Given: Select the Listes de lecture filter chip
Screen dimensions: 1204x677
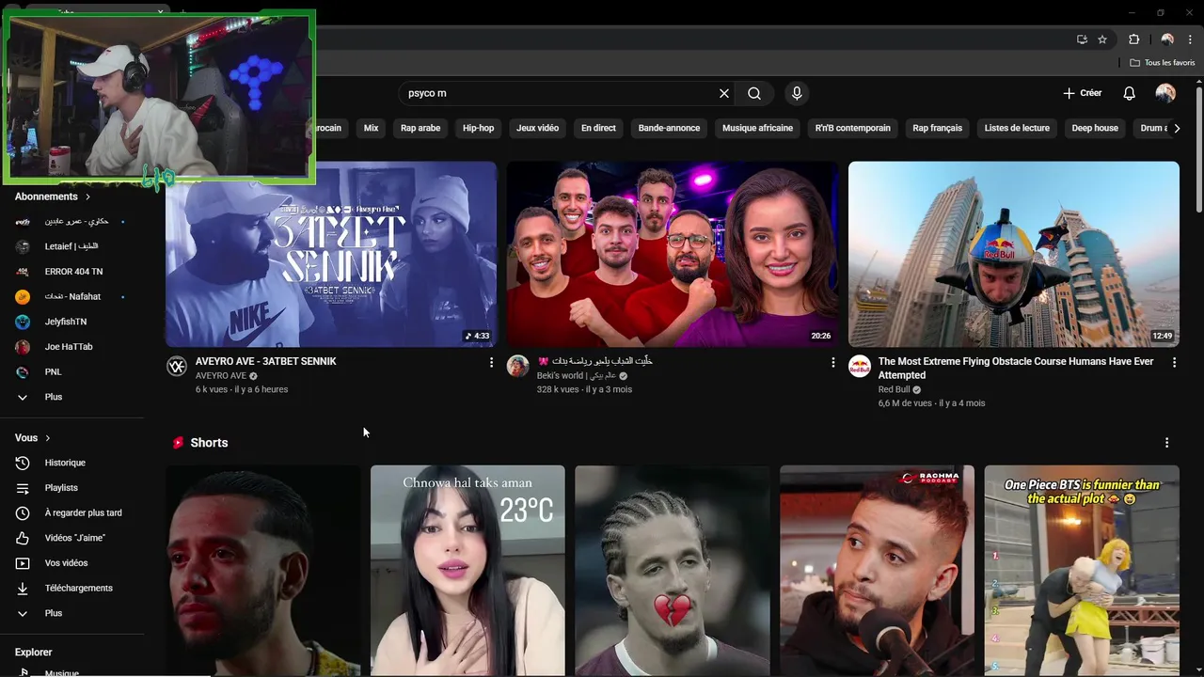Looking at the screenshot, I should (x=1017, y=128).
